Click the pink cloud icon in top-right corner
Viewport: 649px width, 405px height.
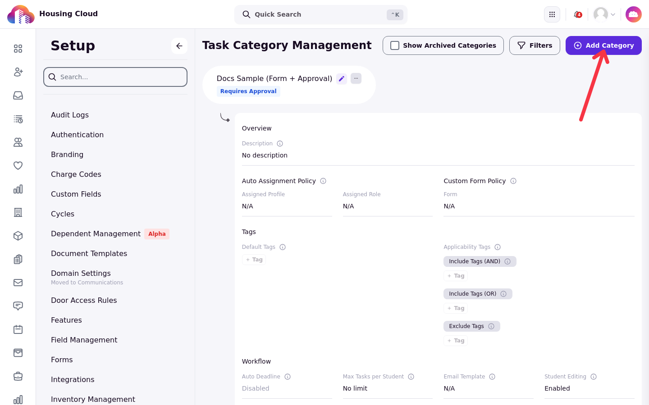tap(634, 14)
